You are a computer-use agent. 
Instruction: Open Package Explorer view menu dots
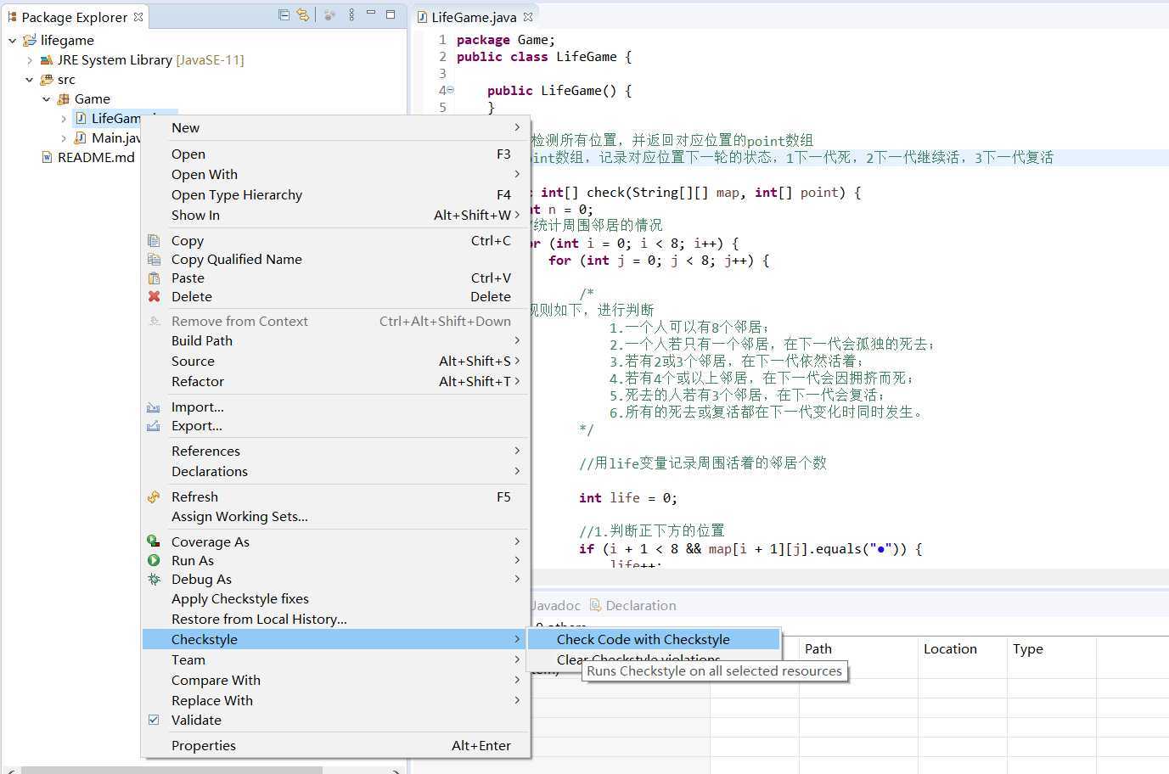pos(351,15)
